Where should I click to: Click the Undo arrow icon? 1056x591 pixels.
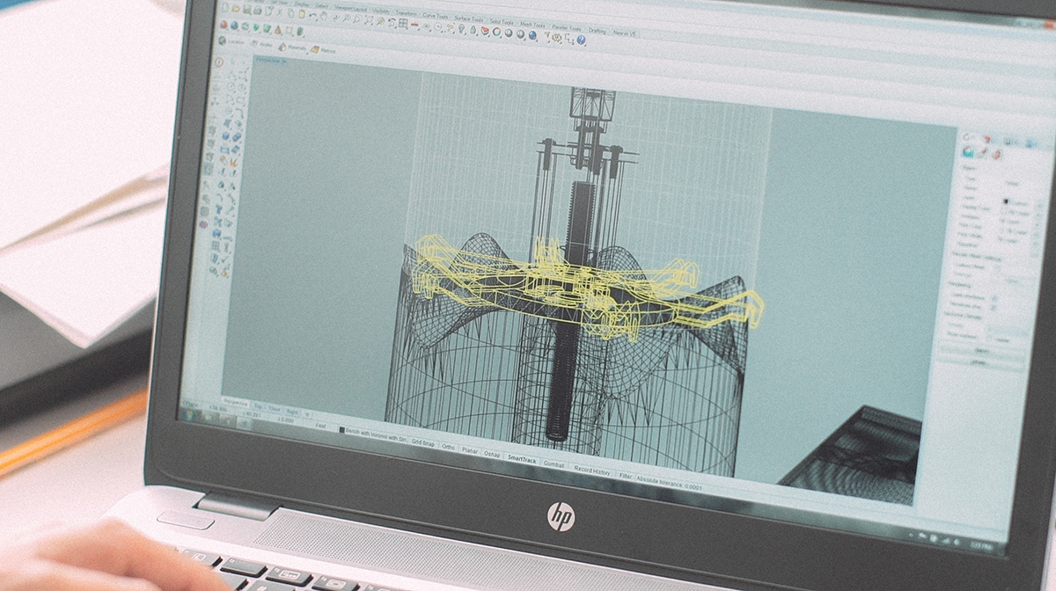[312, 16]
